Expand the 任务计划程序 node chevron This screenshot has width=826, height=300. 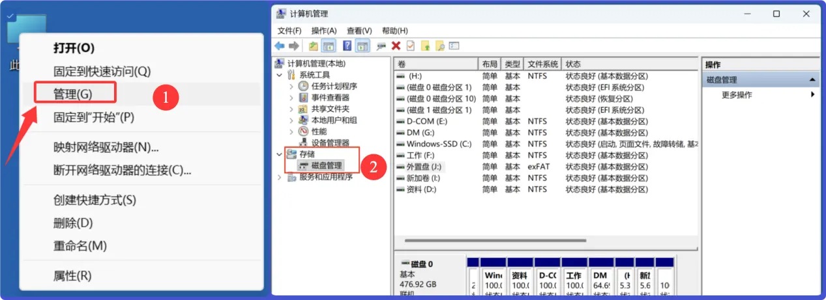click(291, 86)
